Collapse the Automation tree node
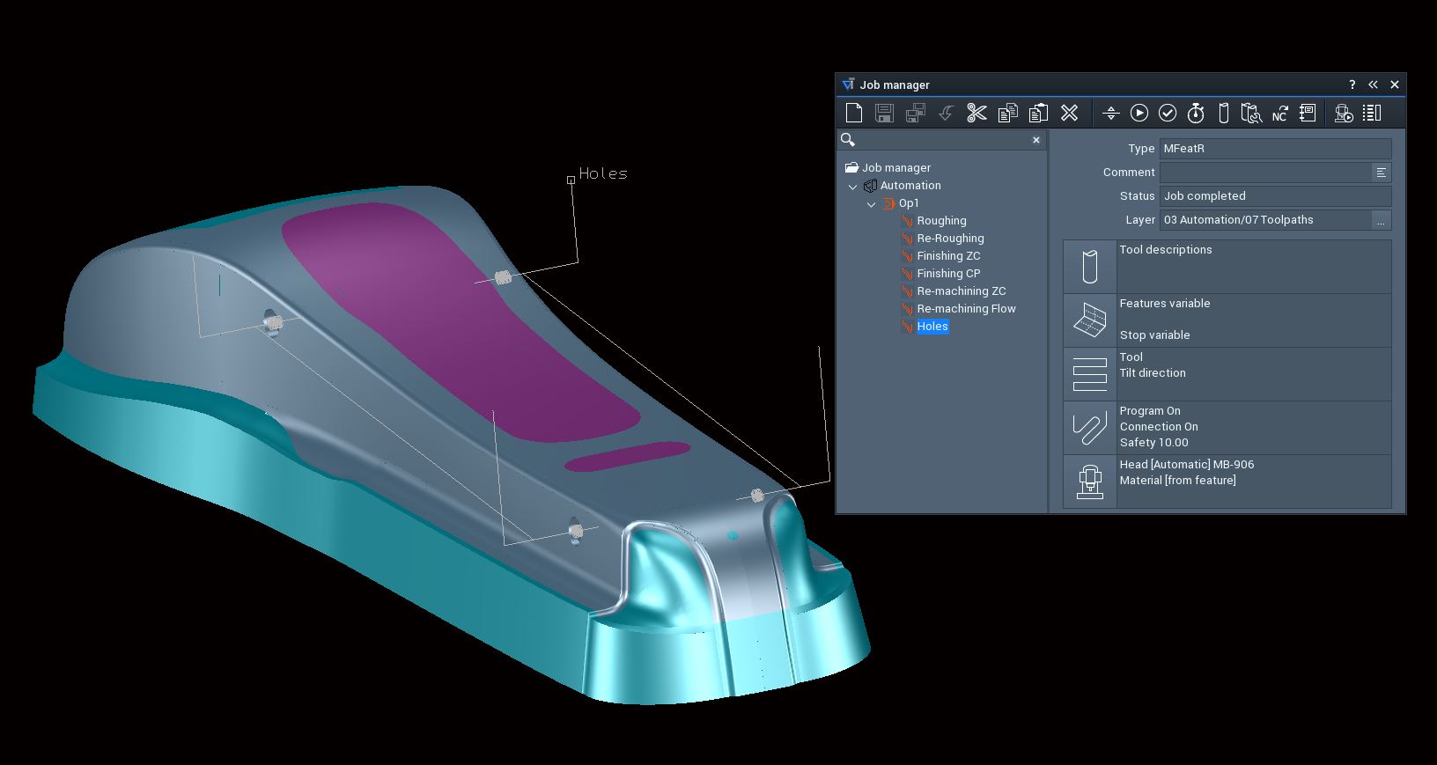The height and width of the screenshot is (765, 1437). tap(852, 186)
